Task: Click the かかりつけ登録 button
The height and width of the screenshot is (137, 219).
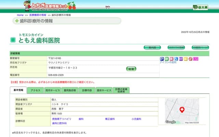Action: pyautogui.click(x=176, y=48)
